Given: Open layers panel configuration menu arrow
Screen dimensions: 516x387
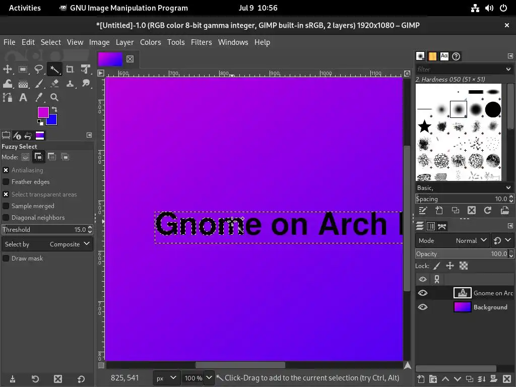Looking at the screenshot, I should click(510, 226).
